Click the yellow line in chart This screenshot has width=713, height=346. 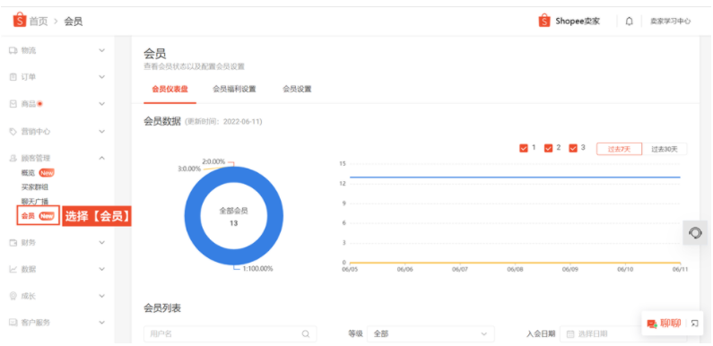click(x=515, y=263)
